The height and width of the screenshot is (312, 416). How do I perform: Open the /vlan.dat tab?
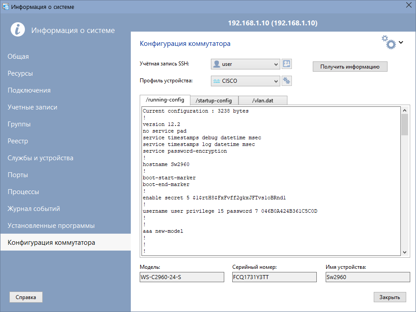click(x=263, y=100)
